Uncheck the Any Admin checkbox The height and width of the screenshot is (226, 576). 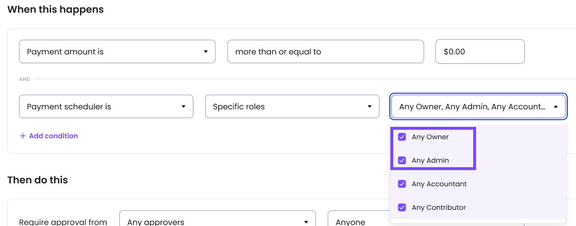tap(402, 160)
